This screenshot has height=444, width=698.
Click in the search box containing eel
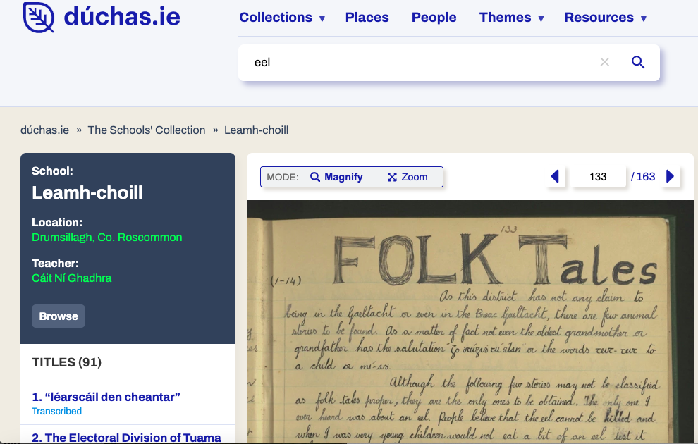click(x=423, y=62)
